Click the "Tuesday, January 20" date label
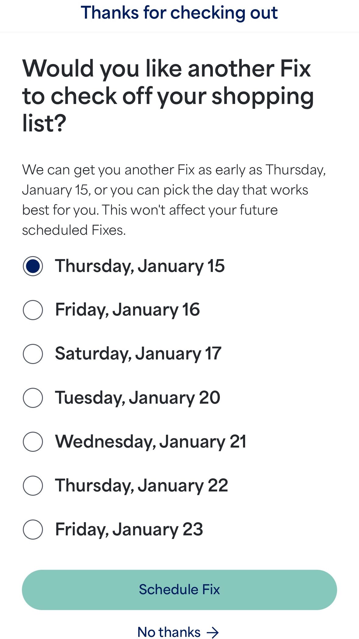This screenshot has height=639, width=359. pyautogui.click(x=137, y=398)
